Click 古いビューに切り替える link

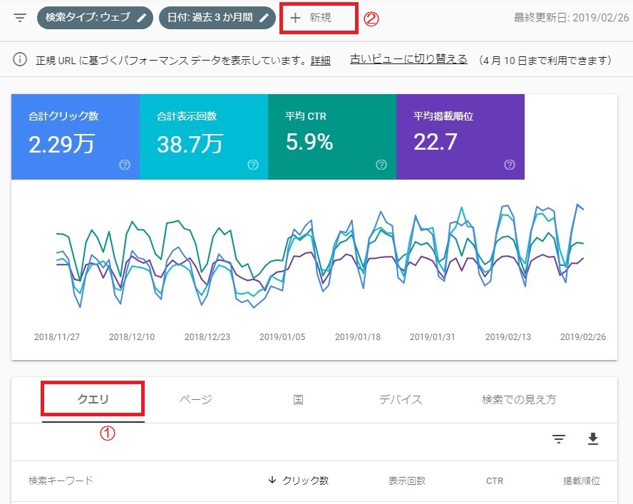(408, 60)
